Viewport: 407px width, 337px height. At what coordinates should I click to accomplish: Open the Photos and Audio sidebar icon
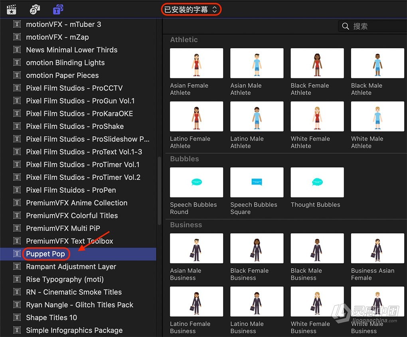[35, 10]
